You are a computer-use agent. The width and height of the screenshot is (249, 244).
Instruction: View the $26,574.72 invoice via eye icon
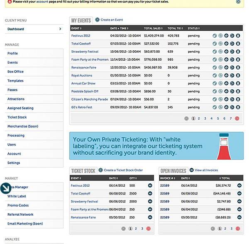[x=239, y=185]
